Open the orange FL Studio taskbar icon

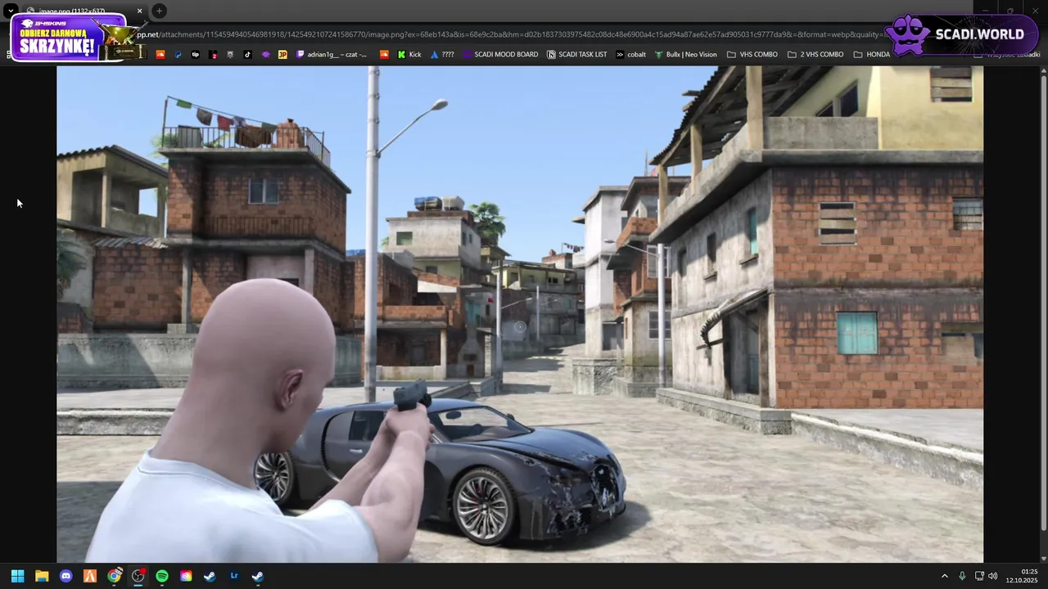(x=90, y=576)
